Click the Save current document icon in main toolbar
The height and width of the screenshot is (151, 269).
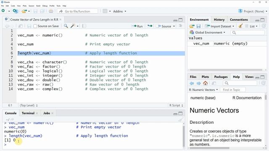coord(35,11)
